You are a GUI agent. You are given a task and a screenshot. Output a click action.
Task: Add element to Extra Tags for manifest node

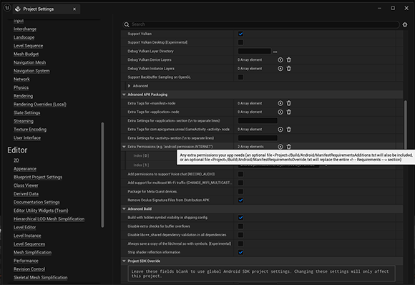[280, 103]
